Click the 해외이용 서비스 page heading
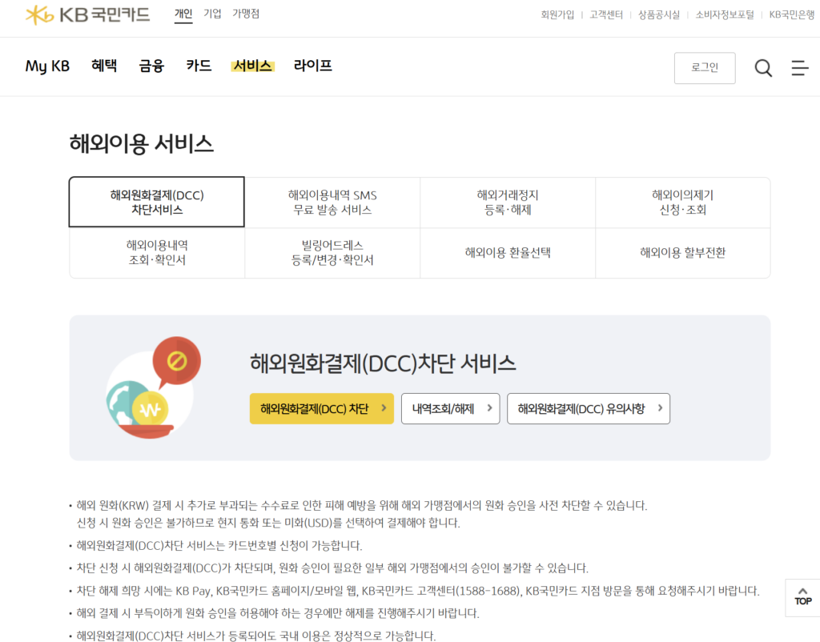The height and width of the screenshot is (642, 820). point(141,144)
